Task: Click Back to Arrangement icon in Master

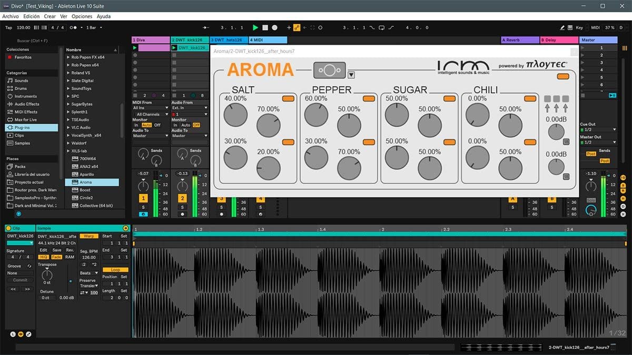Action: coord(612,95)
